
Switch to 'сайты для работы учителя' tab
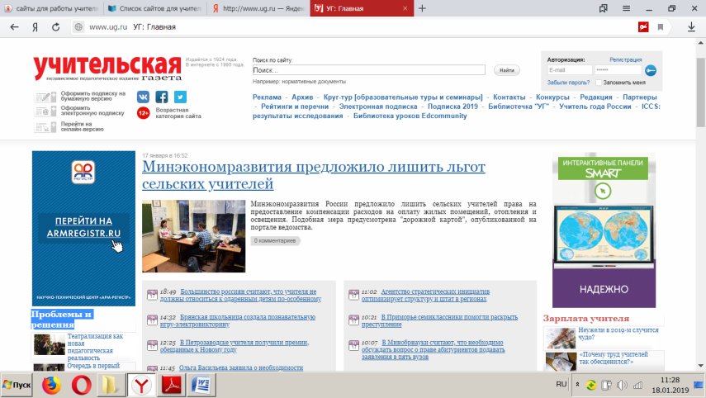[x=52, y=8]
